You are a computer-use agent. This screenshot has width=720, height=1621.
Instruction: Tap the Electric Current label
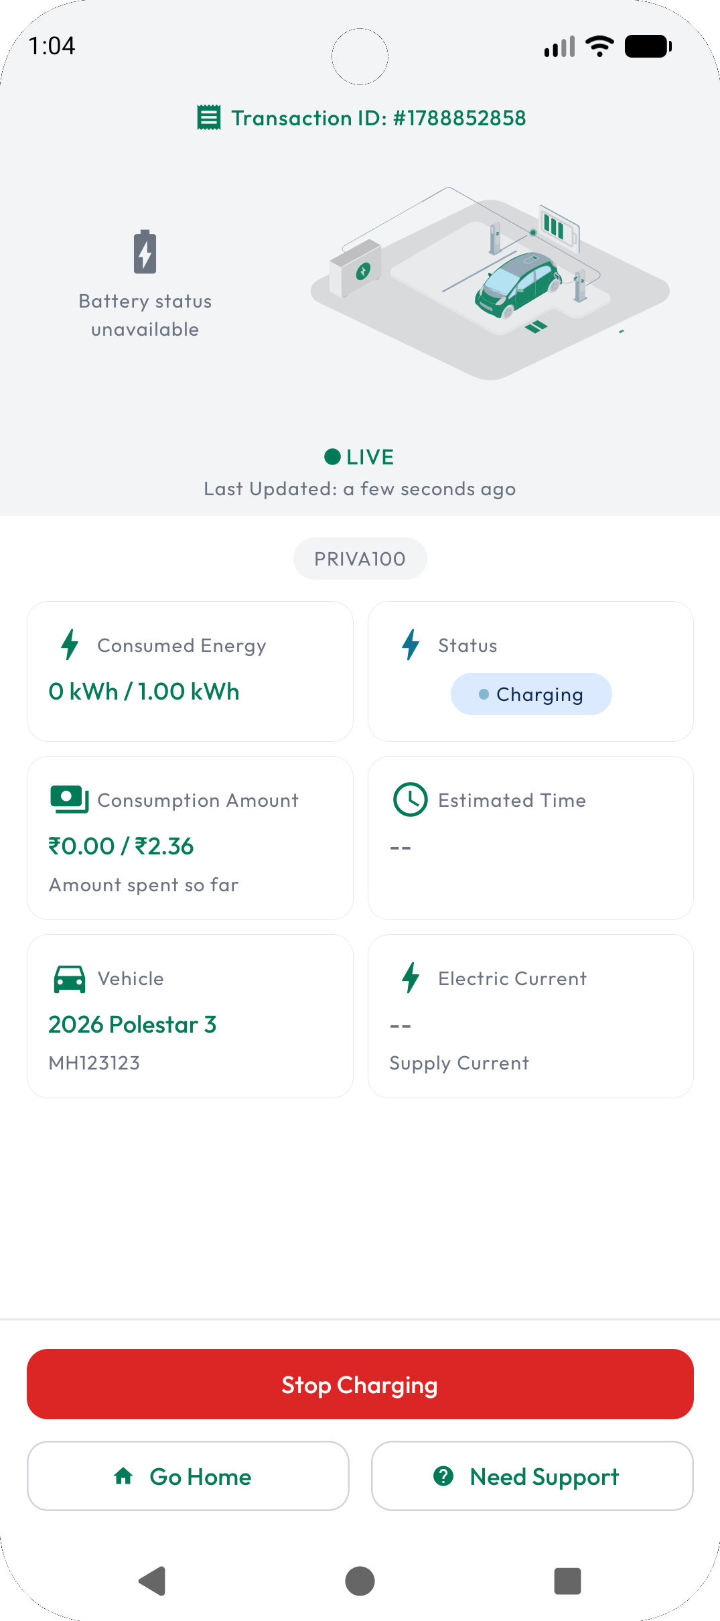pos(512,978)
